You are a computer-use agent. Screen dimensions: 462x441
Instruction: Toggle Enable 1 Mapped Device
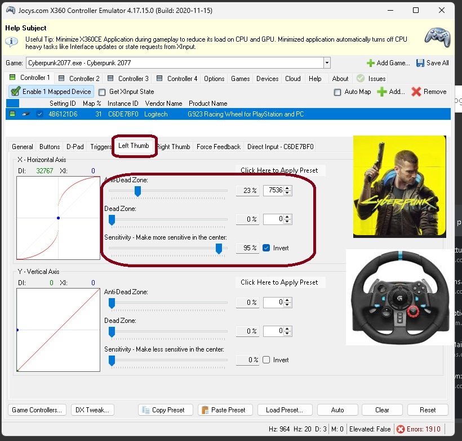51,92
